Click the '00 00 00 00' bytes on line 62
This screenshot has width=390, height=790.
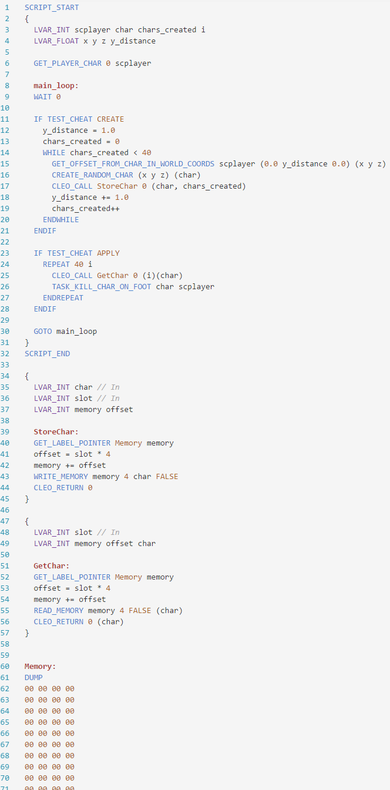click(49, 689)
